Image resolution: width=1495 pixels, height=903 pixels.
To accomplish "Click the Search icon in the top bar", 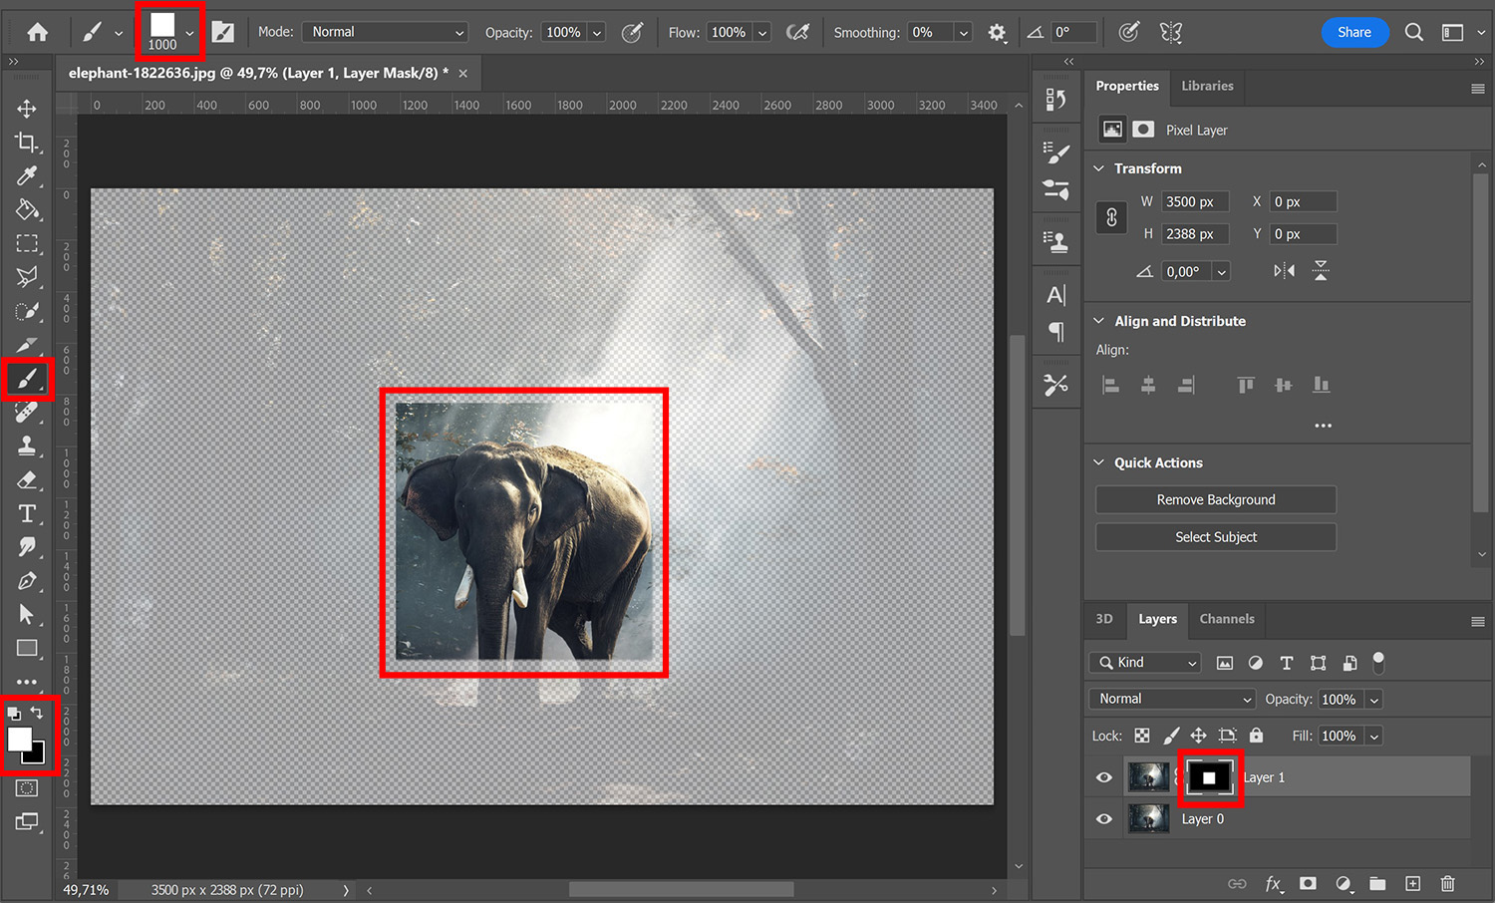I will (x=1414, y=32).
